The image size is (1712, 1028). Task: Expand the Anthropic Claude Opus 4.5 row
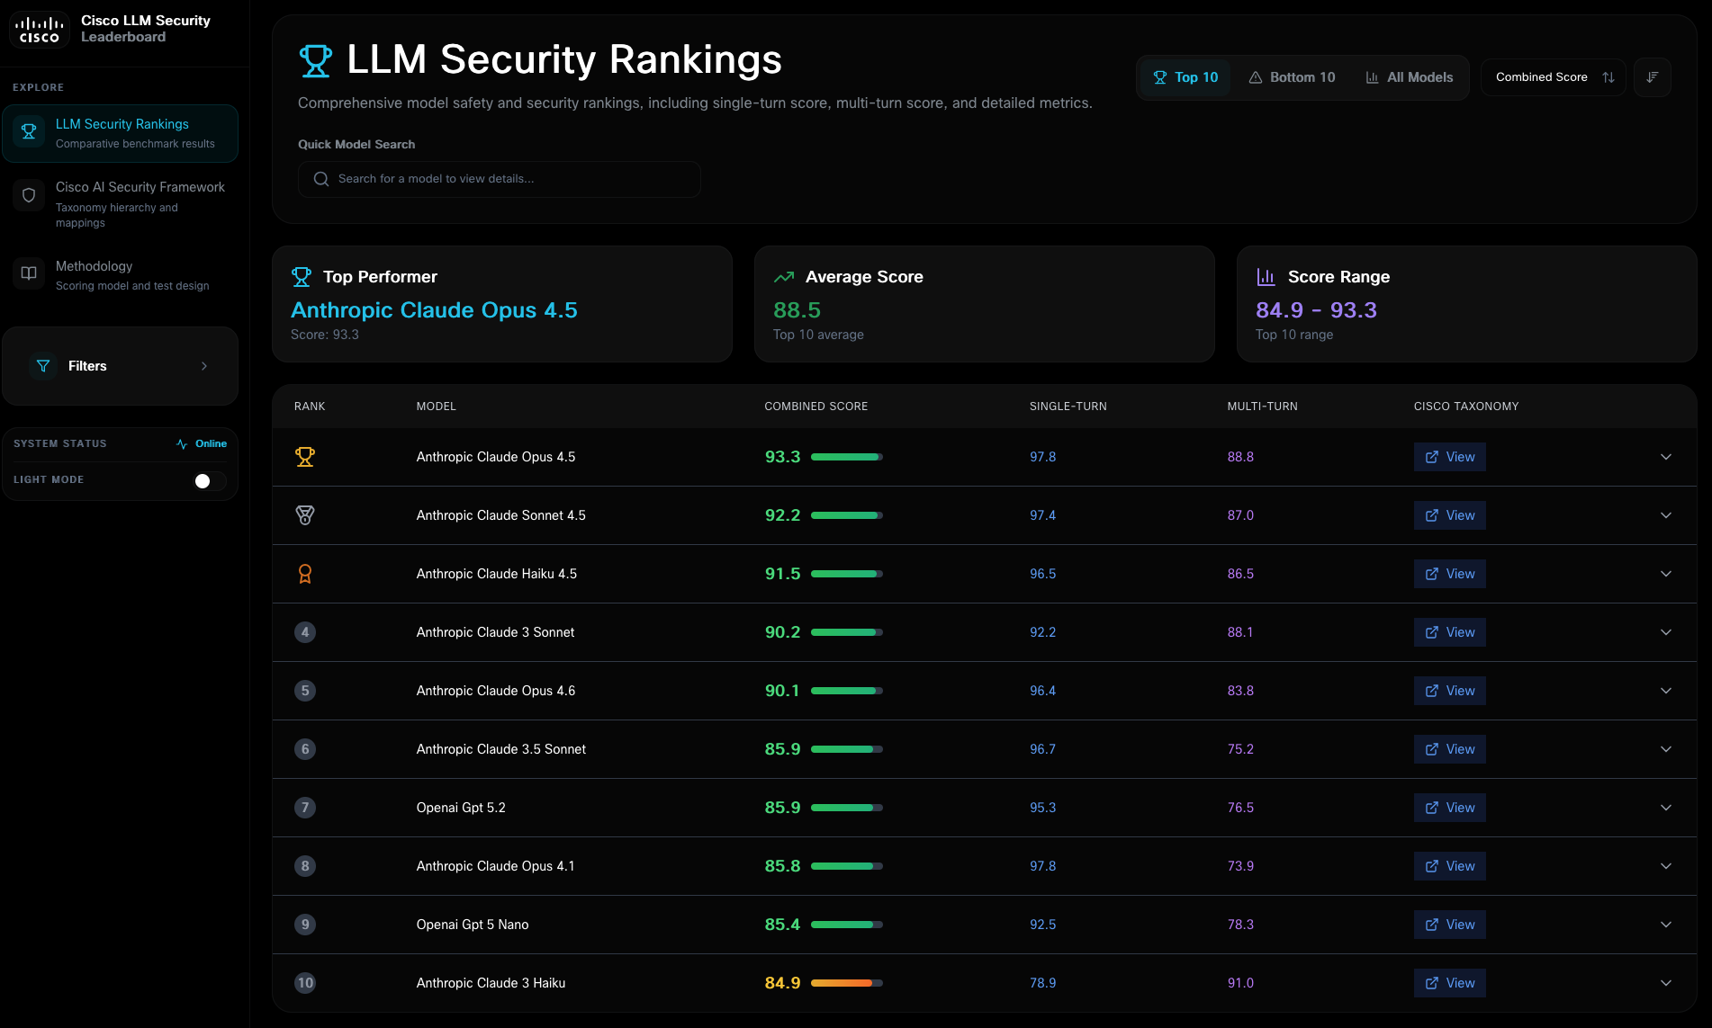(1666, 457)
